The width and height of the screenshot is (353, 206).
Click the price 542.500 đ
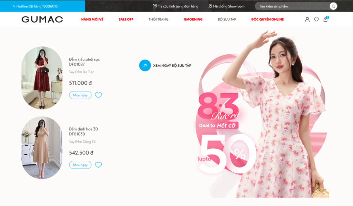(81, 153)
